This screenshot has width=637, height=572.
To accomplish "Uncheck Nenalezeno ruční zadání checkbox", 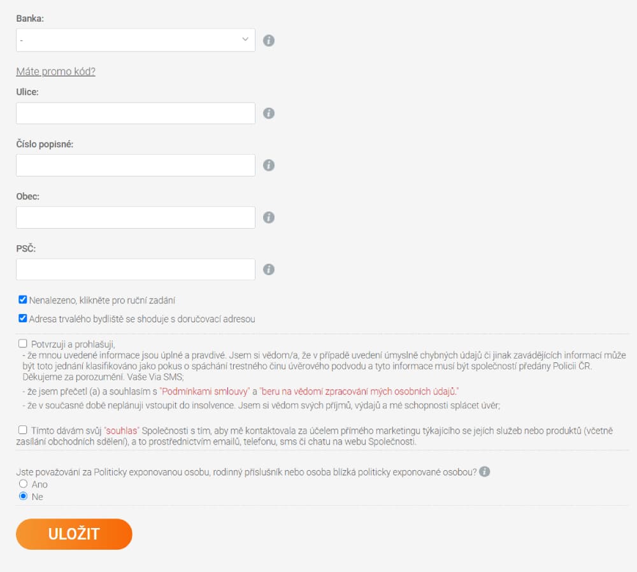I will [x=23, y=300].
